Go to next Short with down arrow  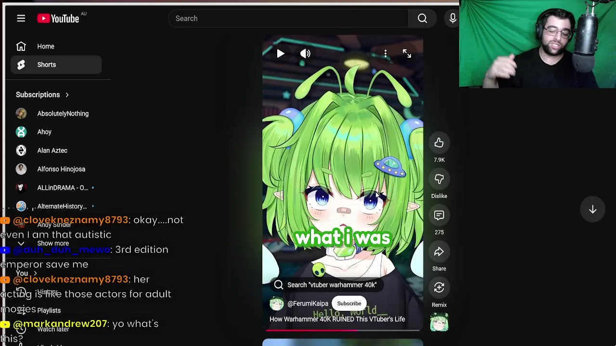(x=592, y=210)
